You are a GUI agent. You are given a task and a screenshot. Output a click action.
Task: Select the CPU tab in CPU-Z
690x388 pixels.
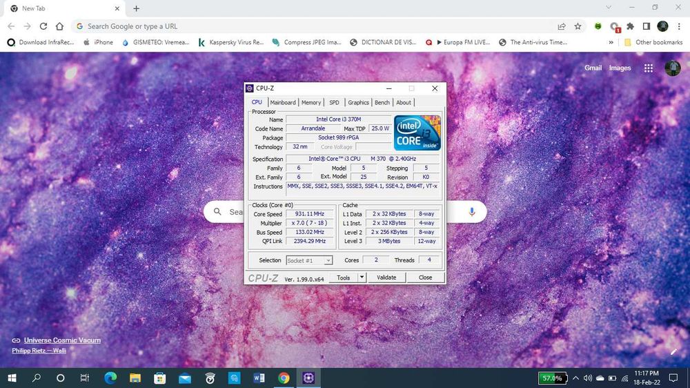[257, 102]
